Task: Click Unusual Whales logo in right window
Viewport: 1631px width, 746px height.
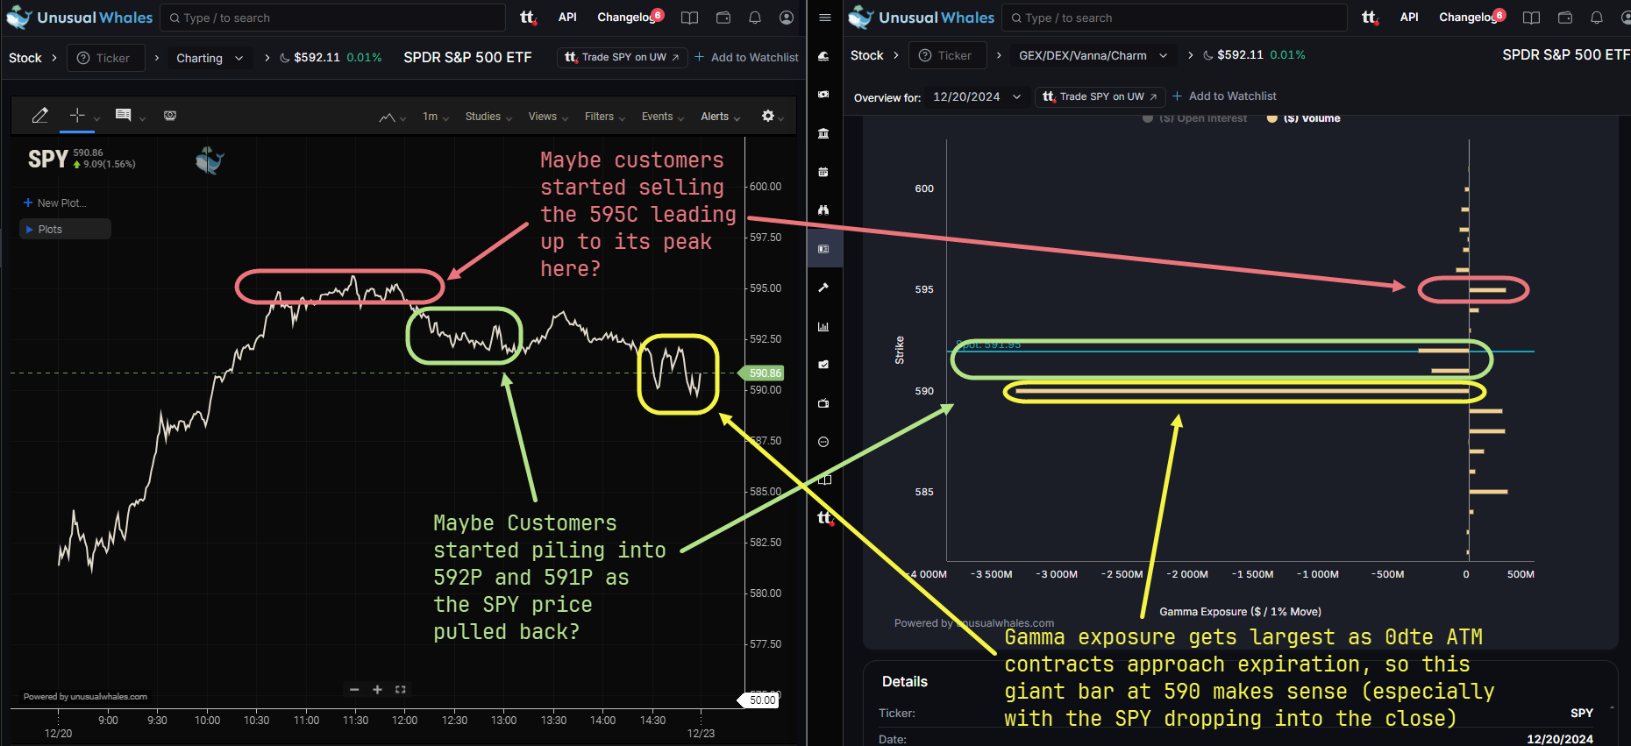Action: (921, 18)
